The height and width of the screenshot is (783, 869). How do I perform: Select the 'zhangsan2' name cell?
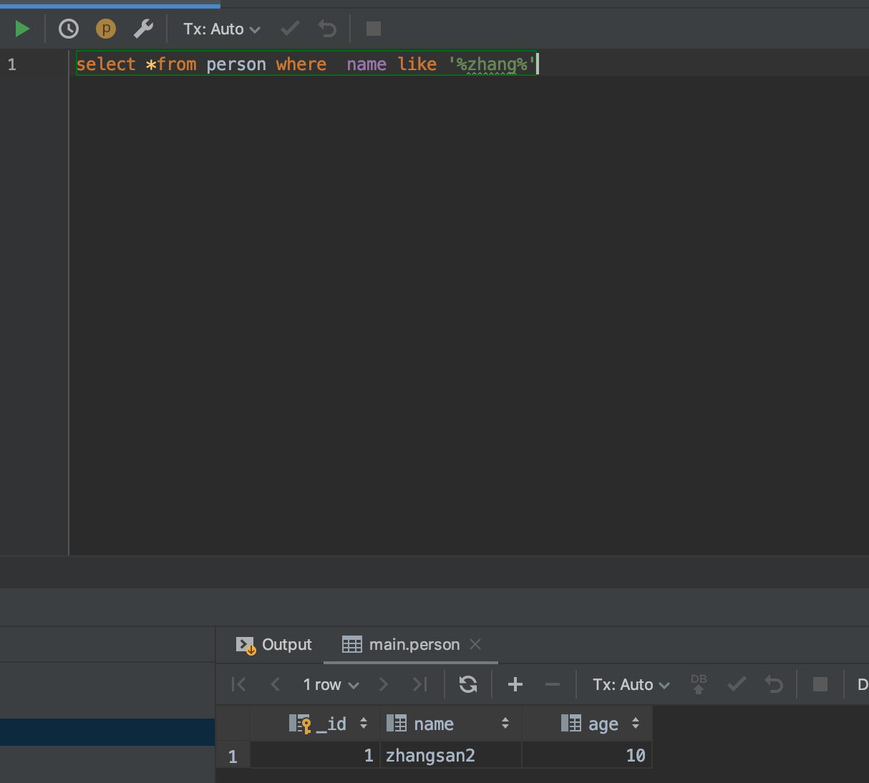451,755
